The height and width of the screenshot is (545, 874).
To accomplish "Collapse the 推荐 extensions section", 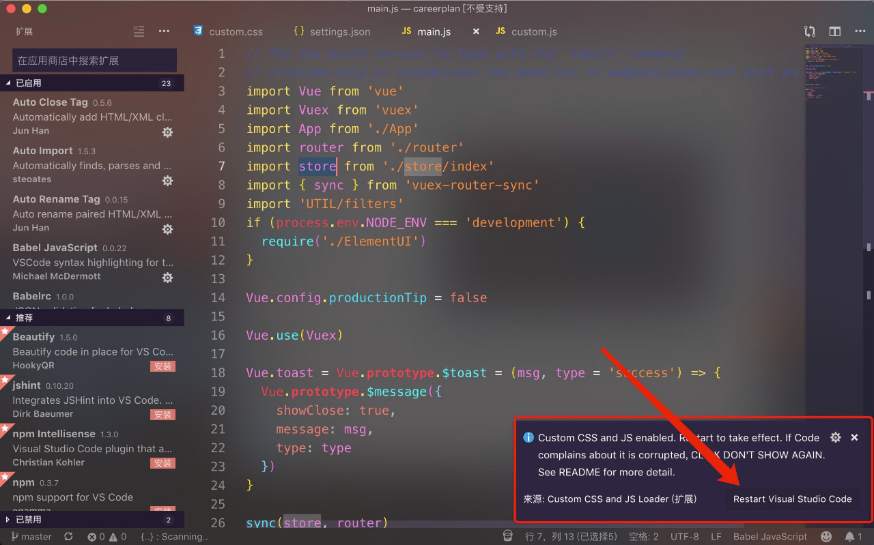I will (x=92, y=318).
